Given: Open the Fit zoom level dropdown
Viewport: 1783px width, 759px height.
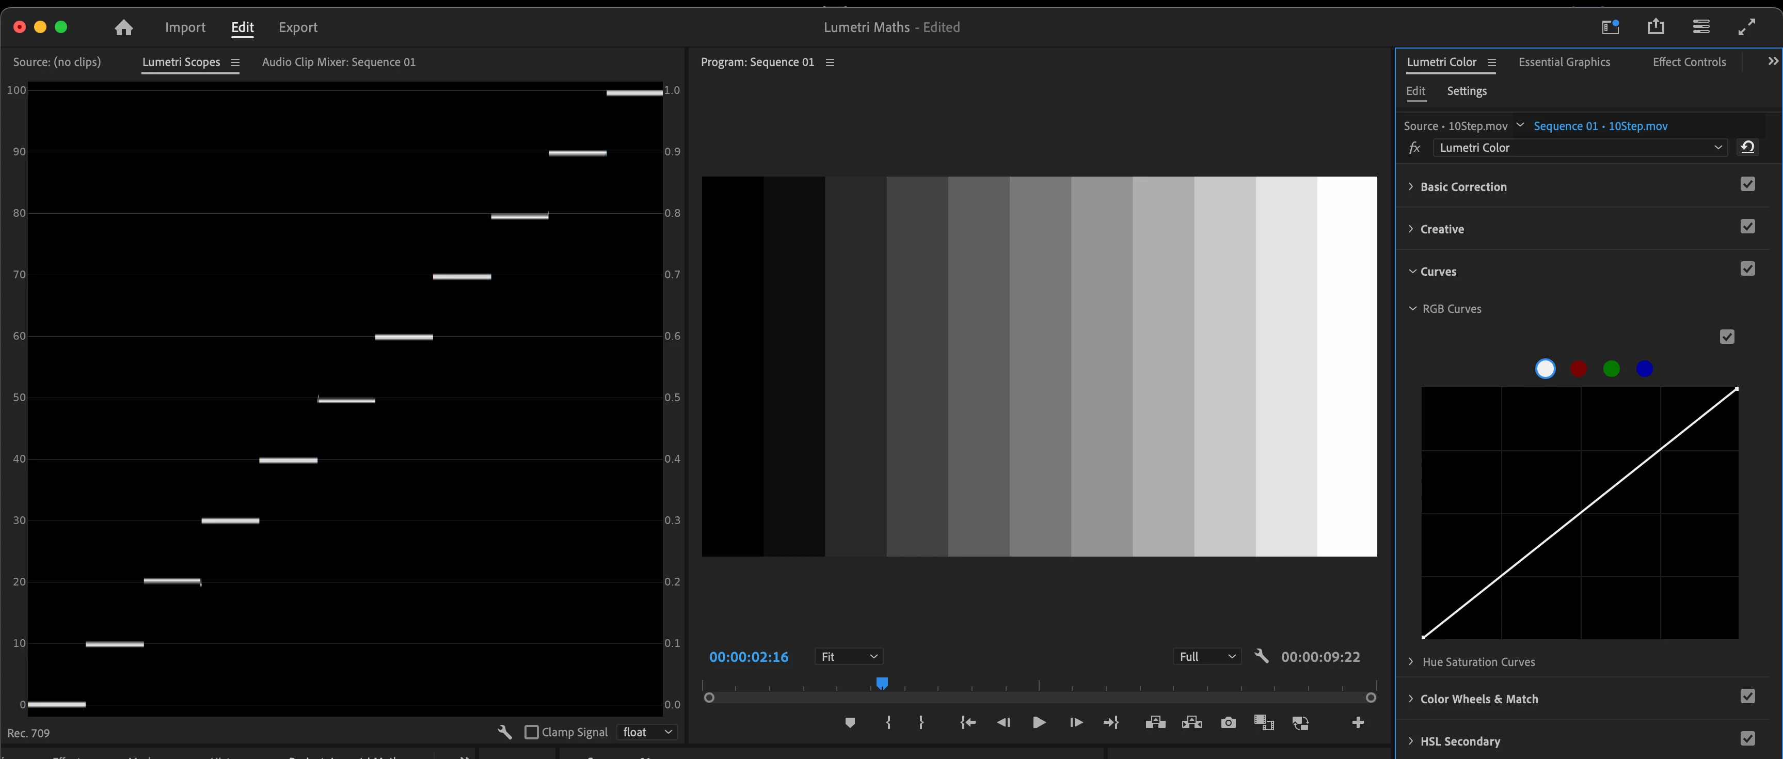Looking at the screenshot, I should click(x=849, y=656).
